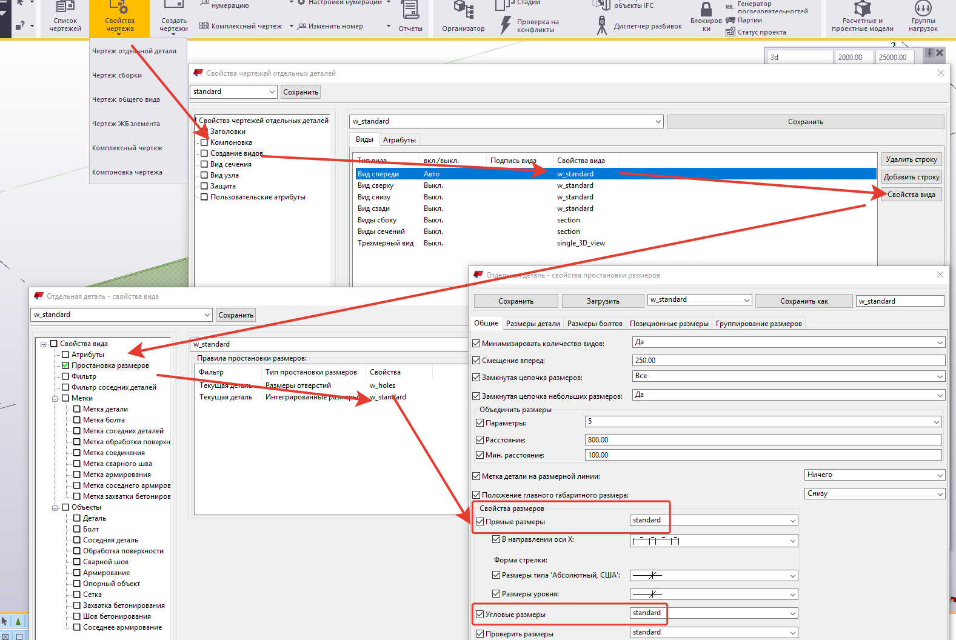Viewport: 956px width, 640px height.
Task: Toggle the Компоновка checkbox in properties tree
Action: 204,142
